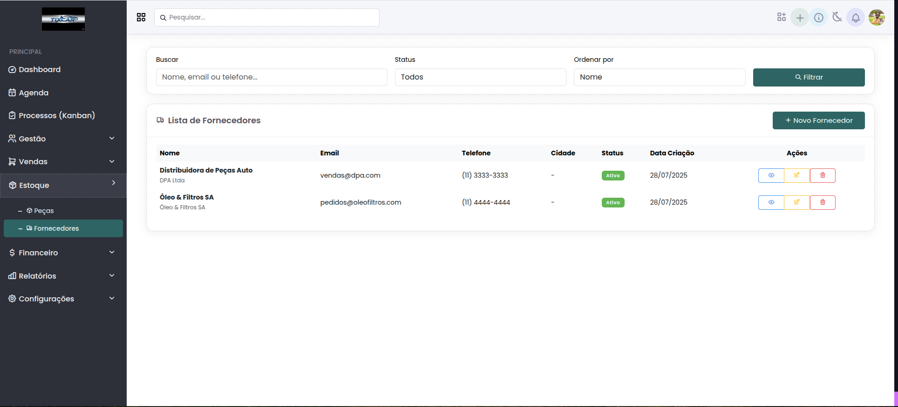Delete Distribuidora de Peças Auto supplier

(x=823, y=175)
